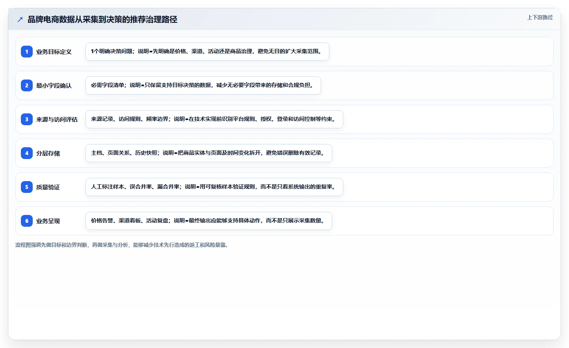Click the number 1 step badge
Image resolution: width=569 pixels, height=348 pixels.
click(27, 52)
